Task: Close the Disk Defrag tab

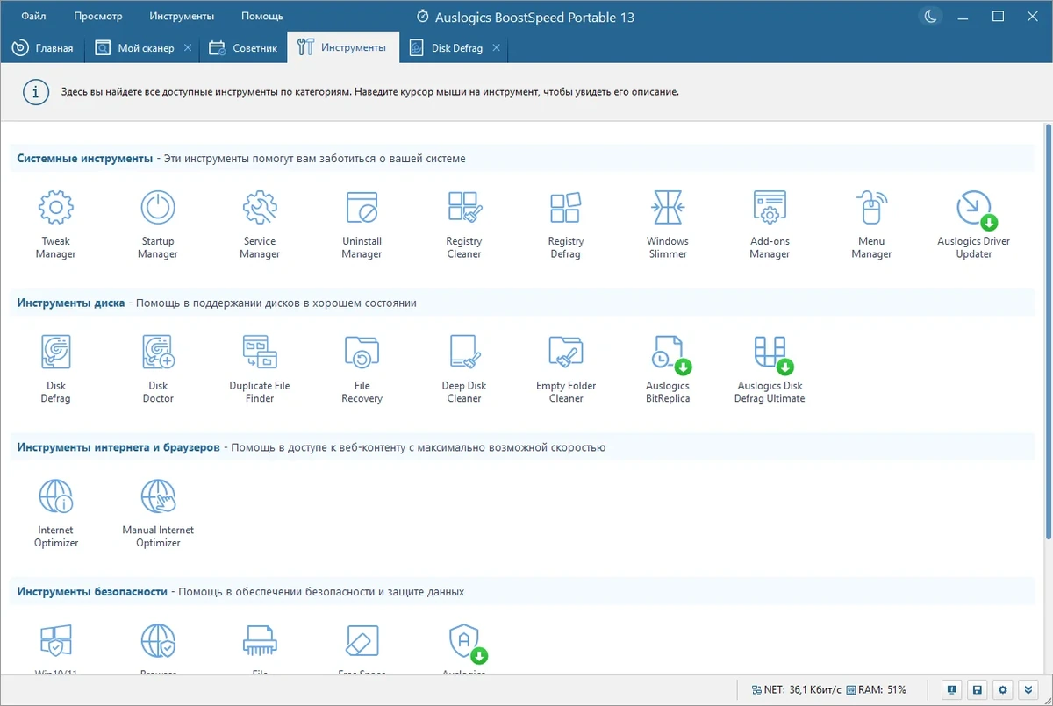Action: 497,48
